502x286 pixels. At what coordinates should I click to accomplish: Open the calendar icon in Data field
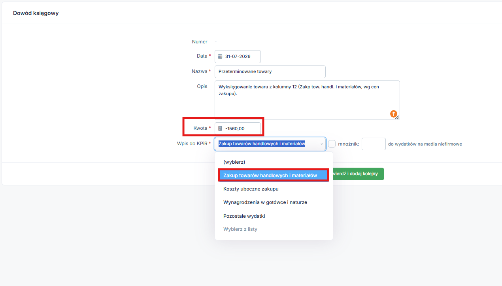click(220, 56)
